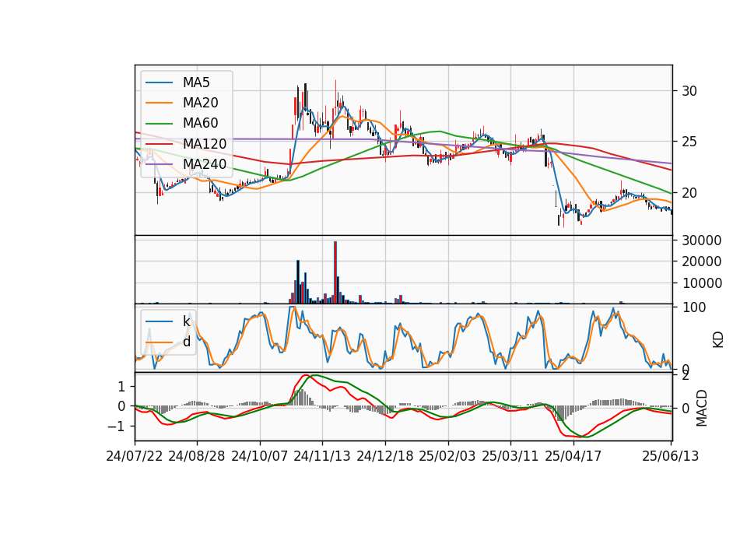Click the MA20 legend label
The image size is (747, 537).
coord(200,103)
